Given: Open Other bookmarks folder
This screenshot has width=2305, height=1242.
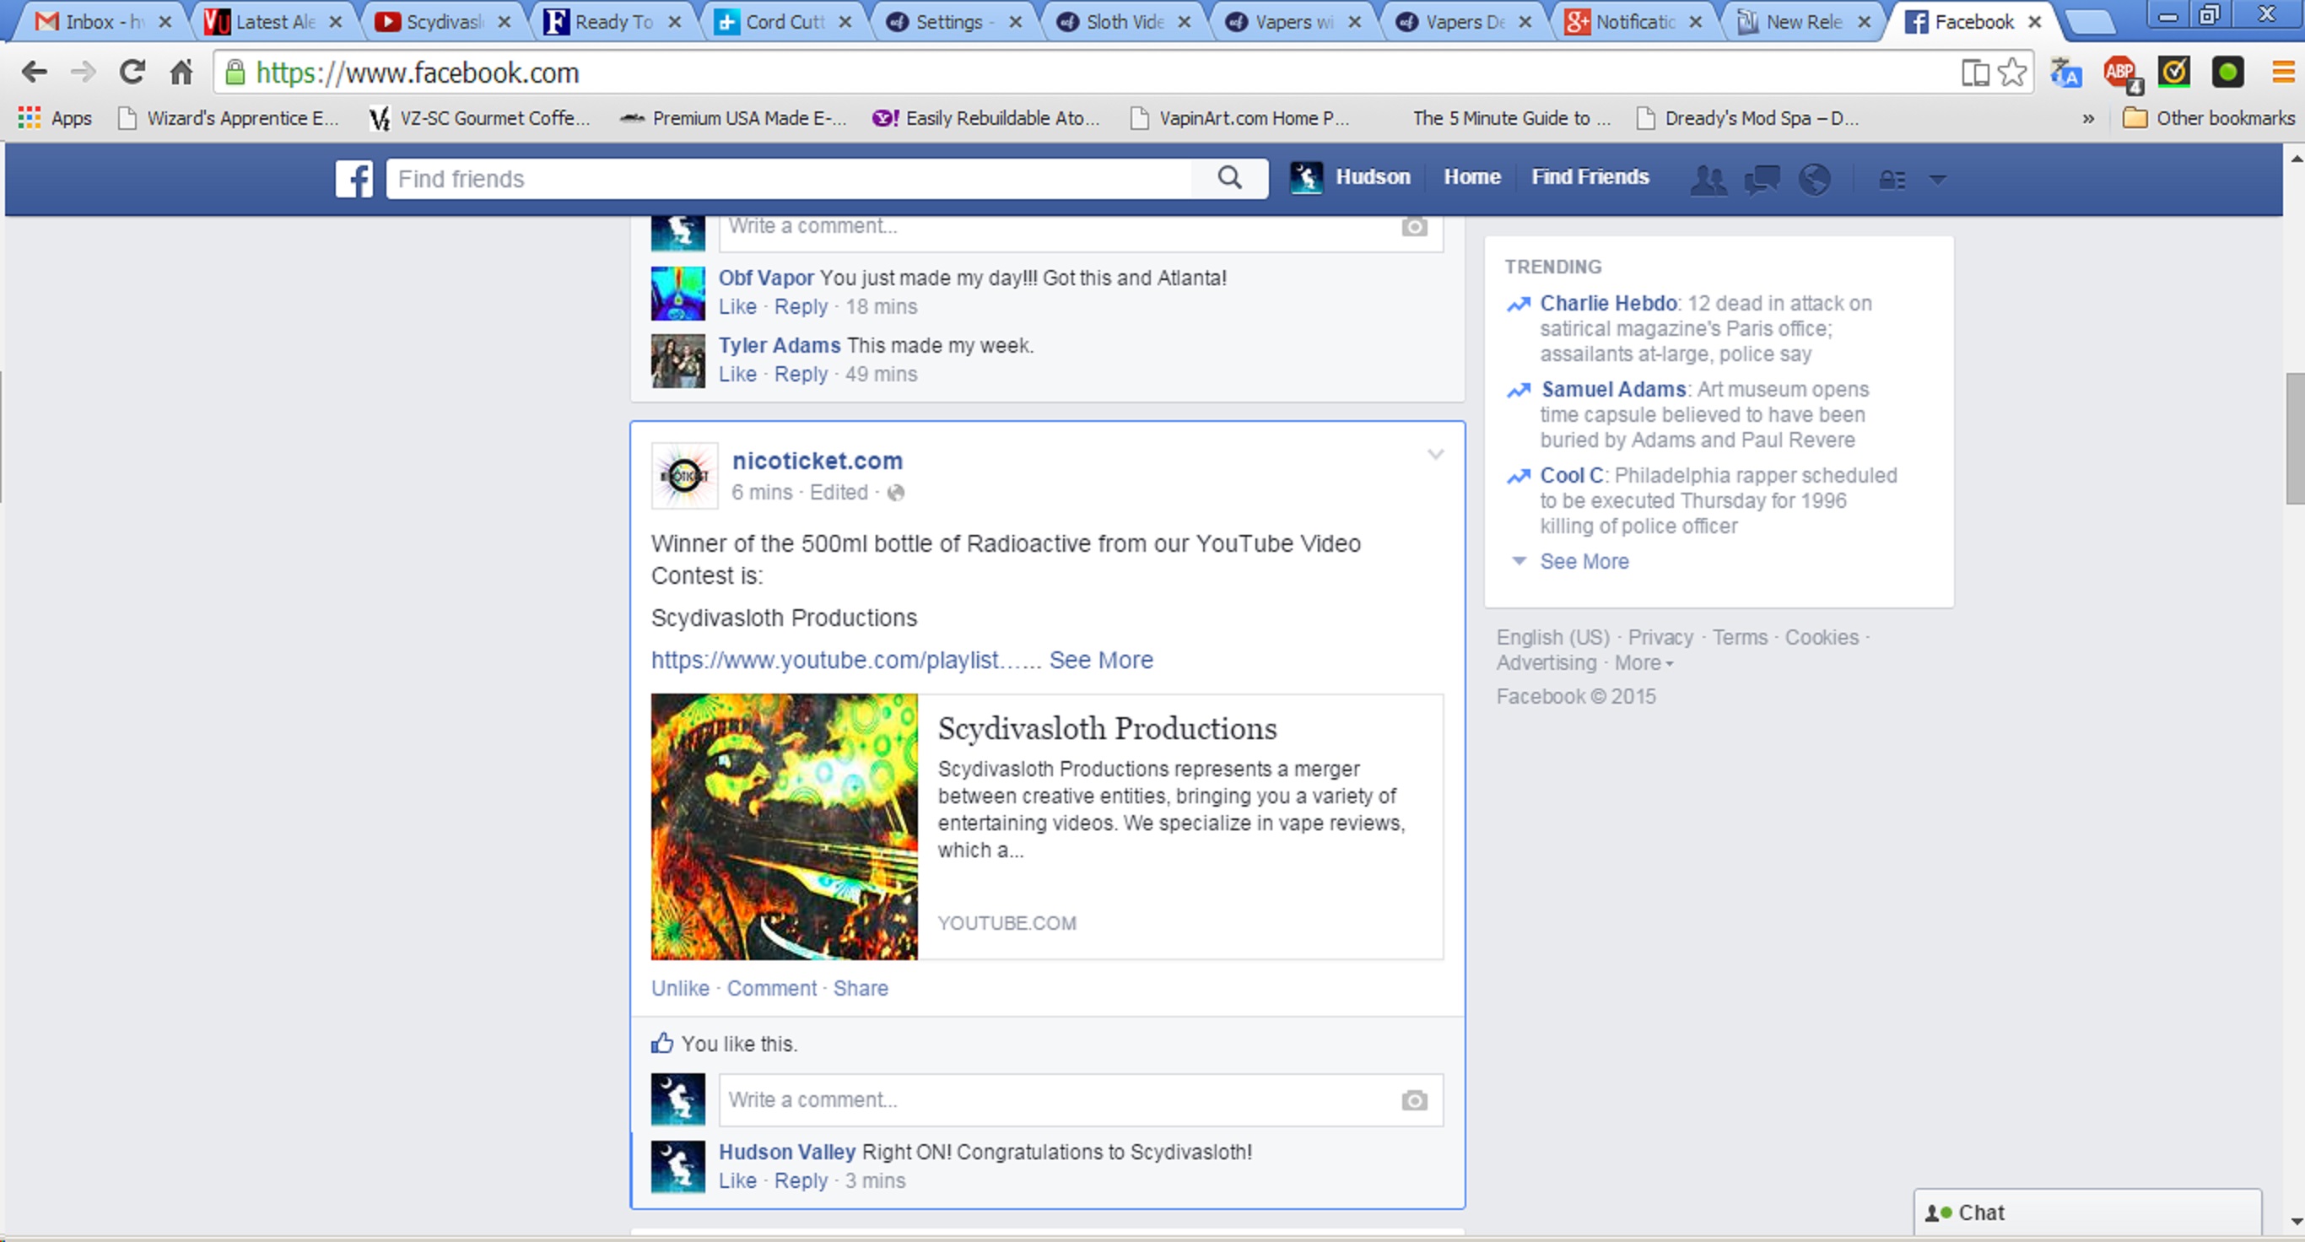Looking at the screenshot, I should [2208, 118].
